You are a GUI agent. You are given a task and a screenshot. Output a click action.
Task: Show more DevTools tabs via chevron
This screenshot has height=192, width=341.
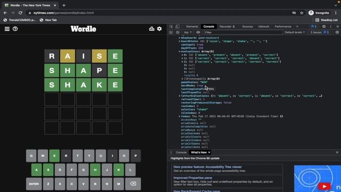(297, 27)
